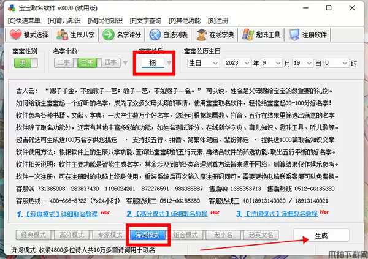
Task: Select 高分模式 mode button
Action: (x=72, y=235)
